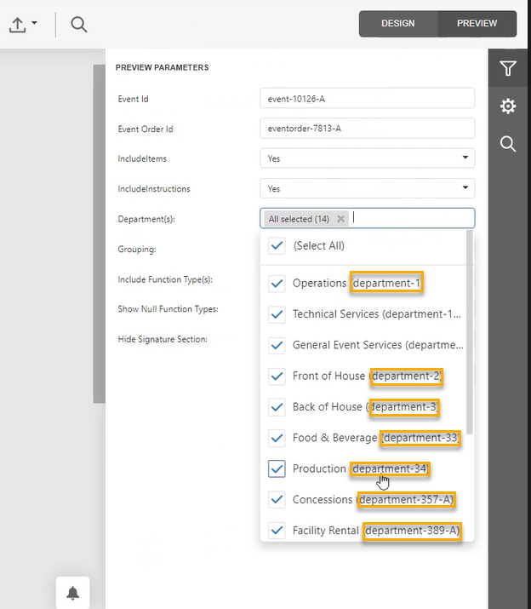Viewport: 531px width, 609px height.
Task: Open the filter parameters funnel icon
Action: [508, 68]
